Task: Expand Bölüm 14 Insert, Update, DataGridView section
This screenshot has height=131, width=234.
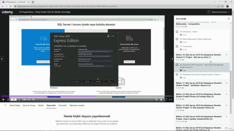Action: pyautogui.click(x=227, y=116)
